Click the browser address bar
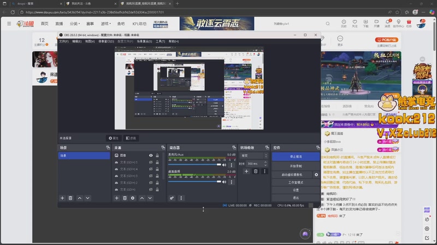The height and width of the screenshot is (245, 437). [x=203, y=12]
